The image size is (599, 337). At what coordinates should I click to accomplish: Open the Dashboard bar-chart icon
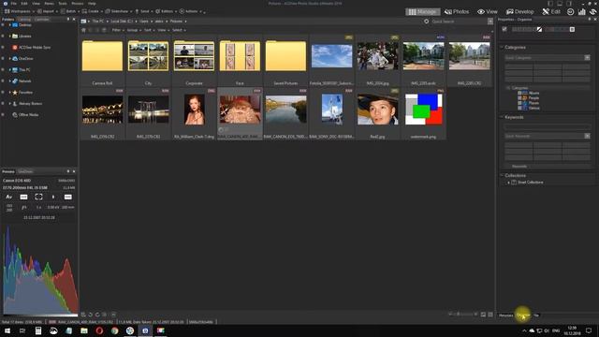582,12
